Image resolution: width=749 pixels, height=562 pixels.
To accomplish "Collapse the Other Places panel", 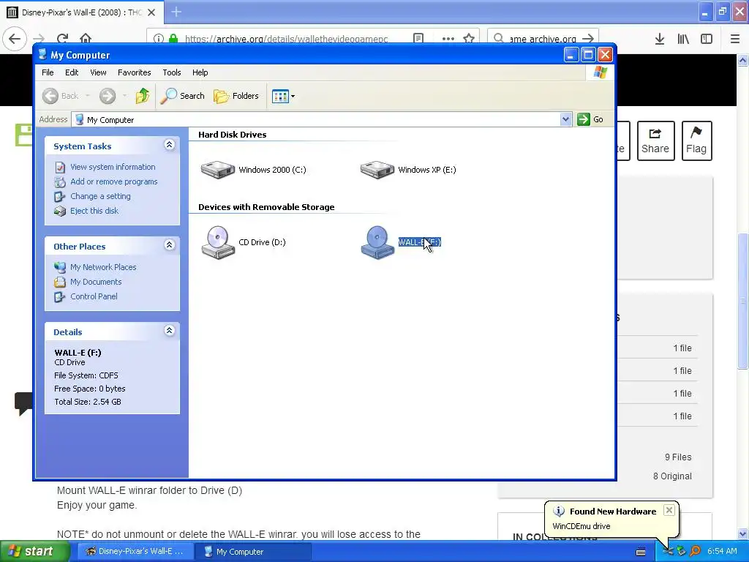I will tap(169, 245).
